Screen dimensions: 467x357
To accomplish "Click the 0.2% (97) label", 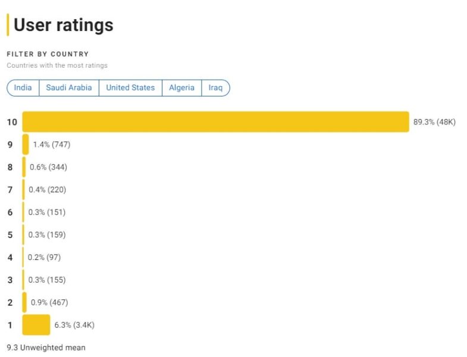I will [x=44, y=257].
